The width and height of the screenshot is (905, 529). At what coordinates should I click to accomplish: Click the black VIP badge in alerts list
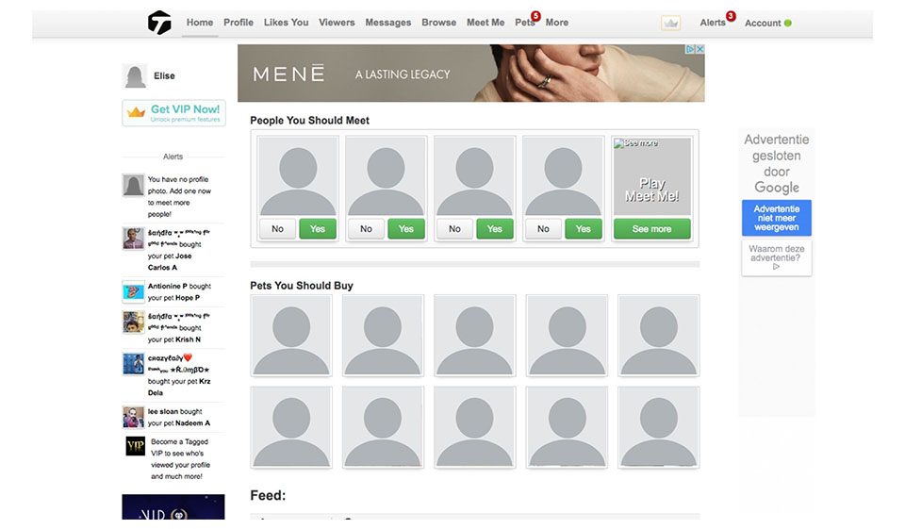coord(135,446)
